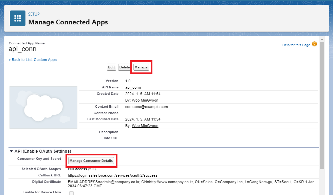Open the Setup app launcher grid icon
Screen dimensions: 333x195
tap(18, 18)
